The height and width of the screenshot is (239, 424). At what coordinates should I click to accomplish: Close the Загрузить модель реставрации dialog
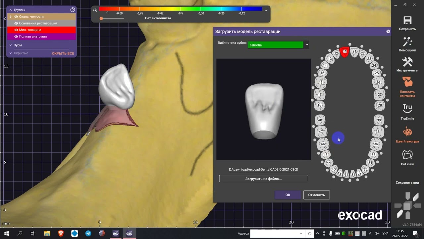(388, 32)
